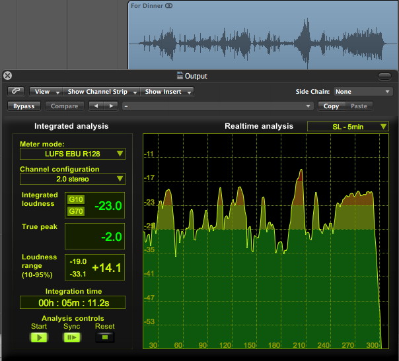Go to next preset arrow

[111, 106]
